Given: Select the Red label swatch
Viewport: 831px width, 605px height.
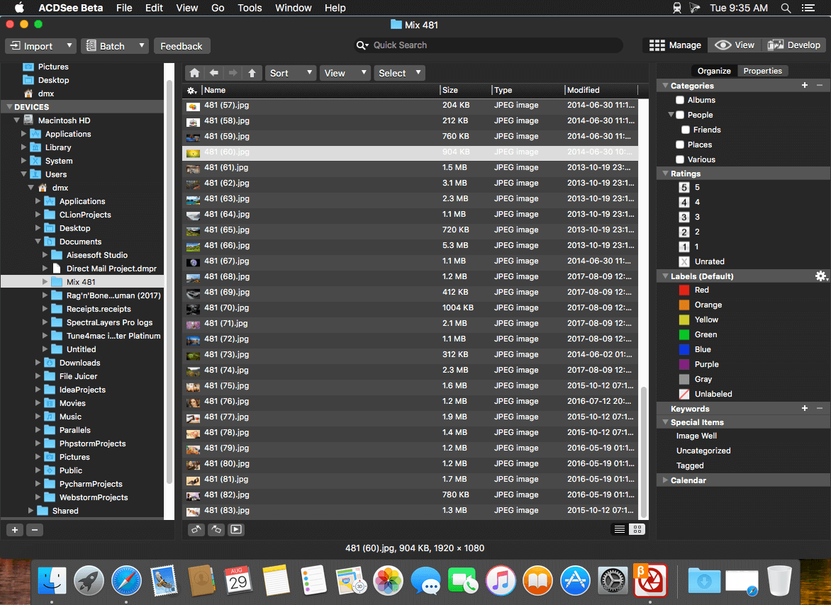Looking at the screenshot, I should (684, 290).
